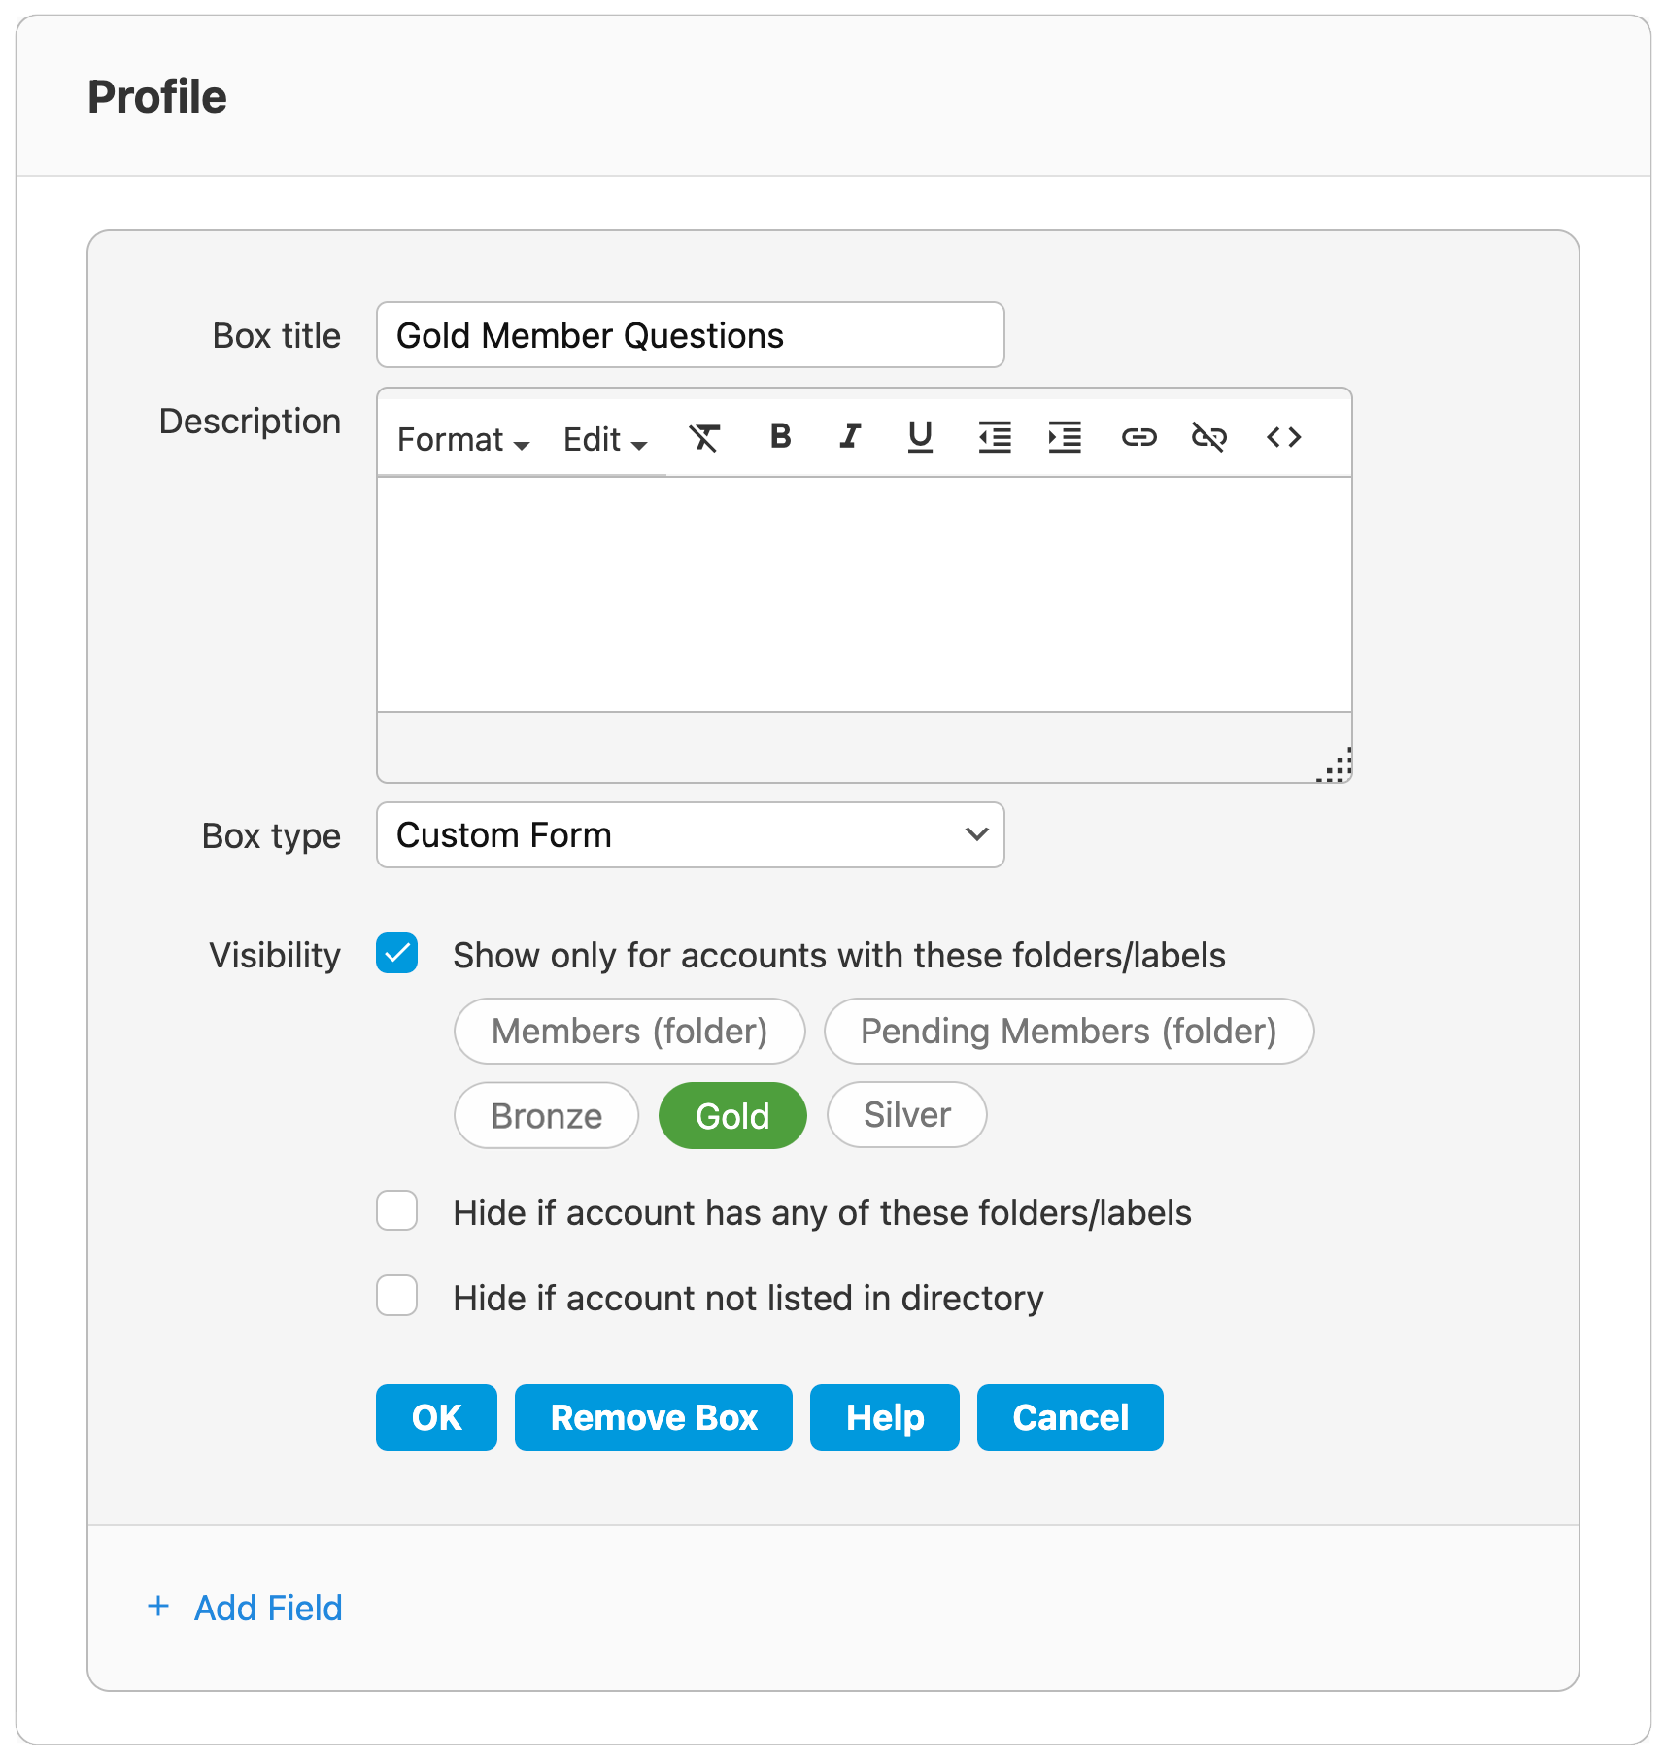Open the source code view icon

[x=1283, y=437]
